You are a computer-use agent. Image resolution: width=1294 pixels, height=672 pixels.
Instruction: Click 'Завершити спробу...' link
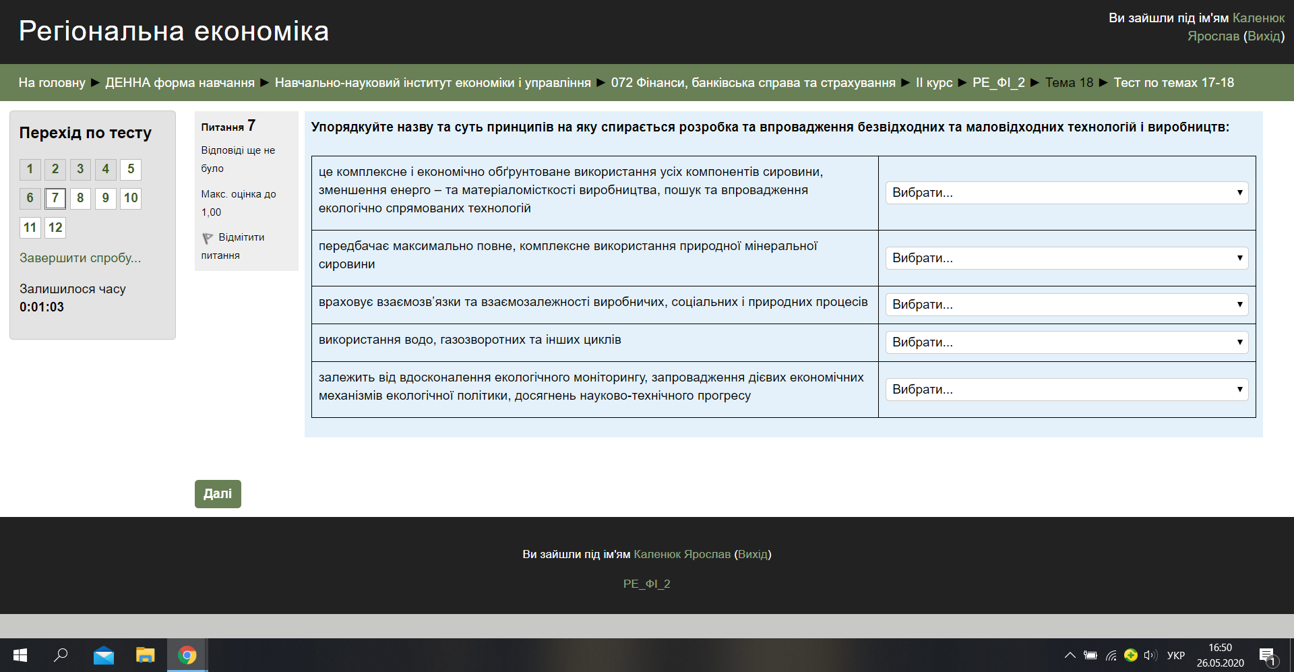click(80, 258)
